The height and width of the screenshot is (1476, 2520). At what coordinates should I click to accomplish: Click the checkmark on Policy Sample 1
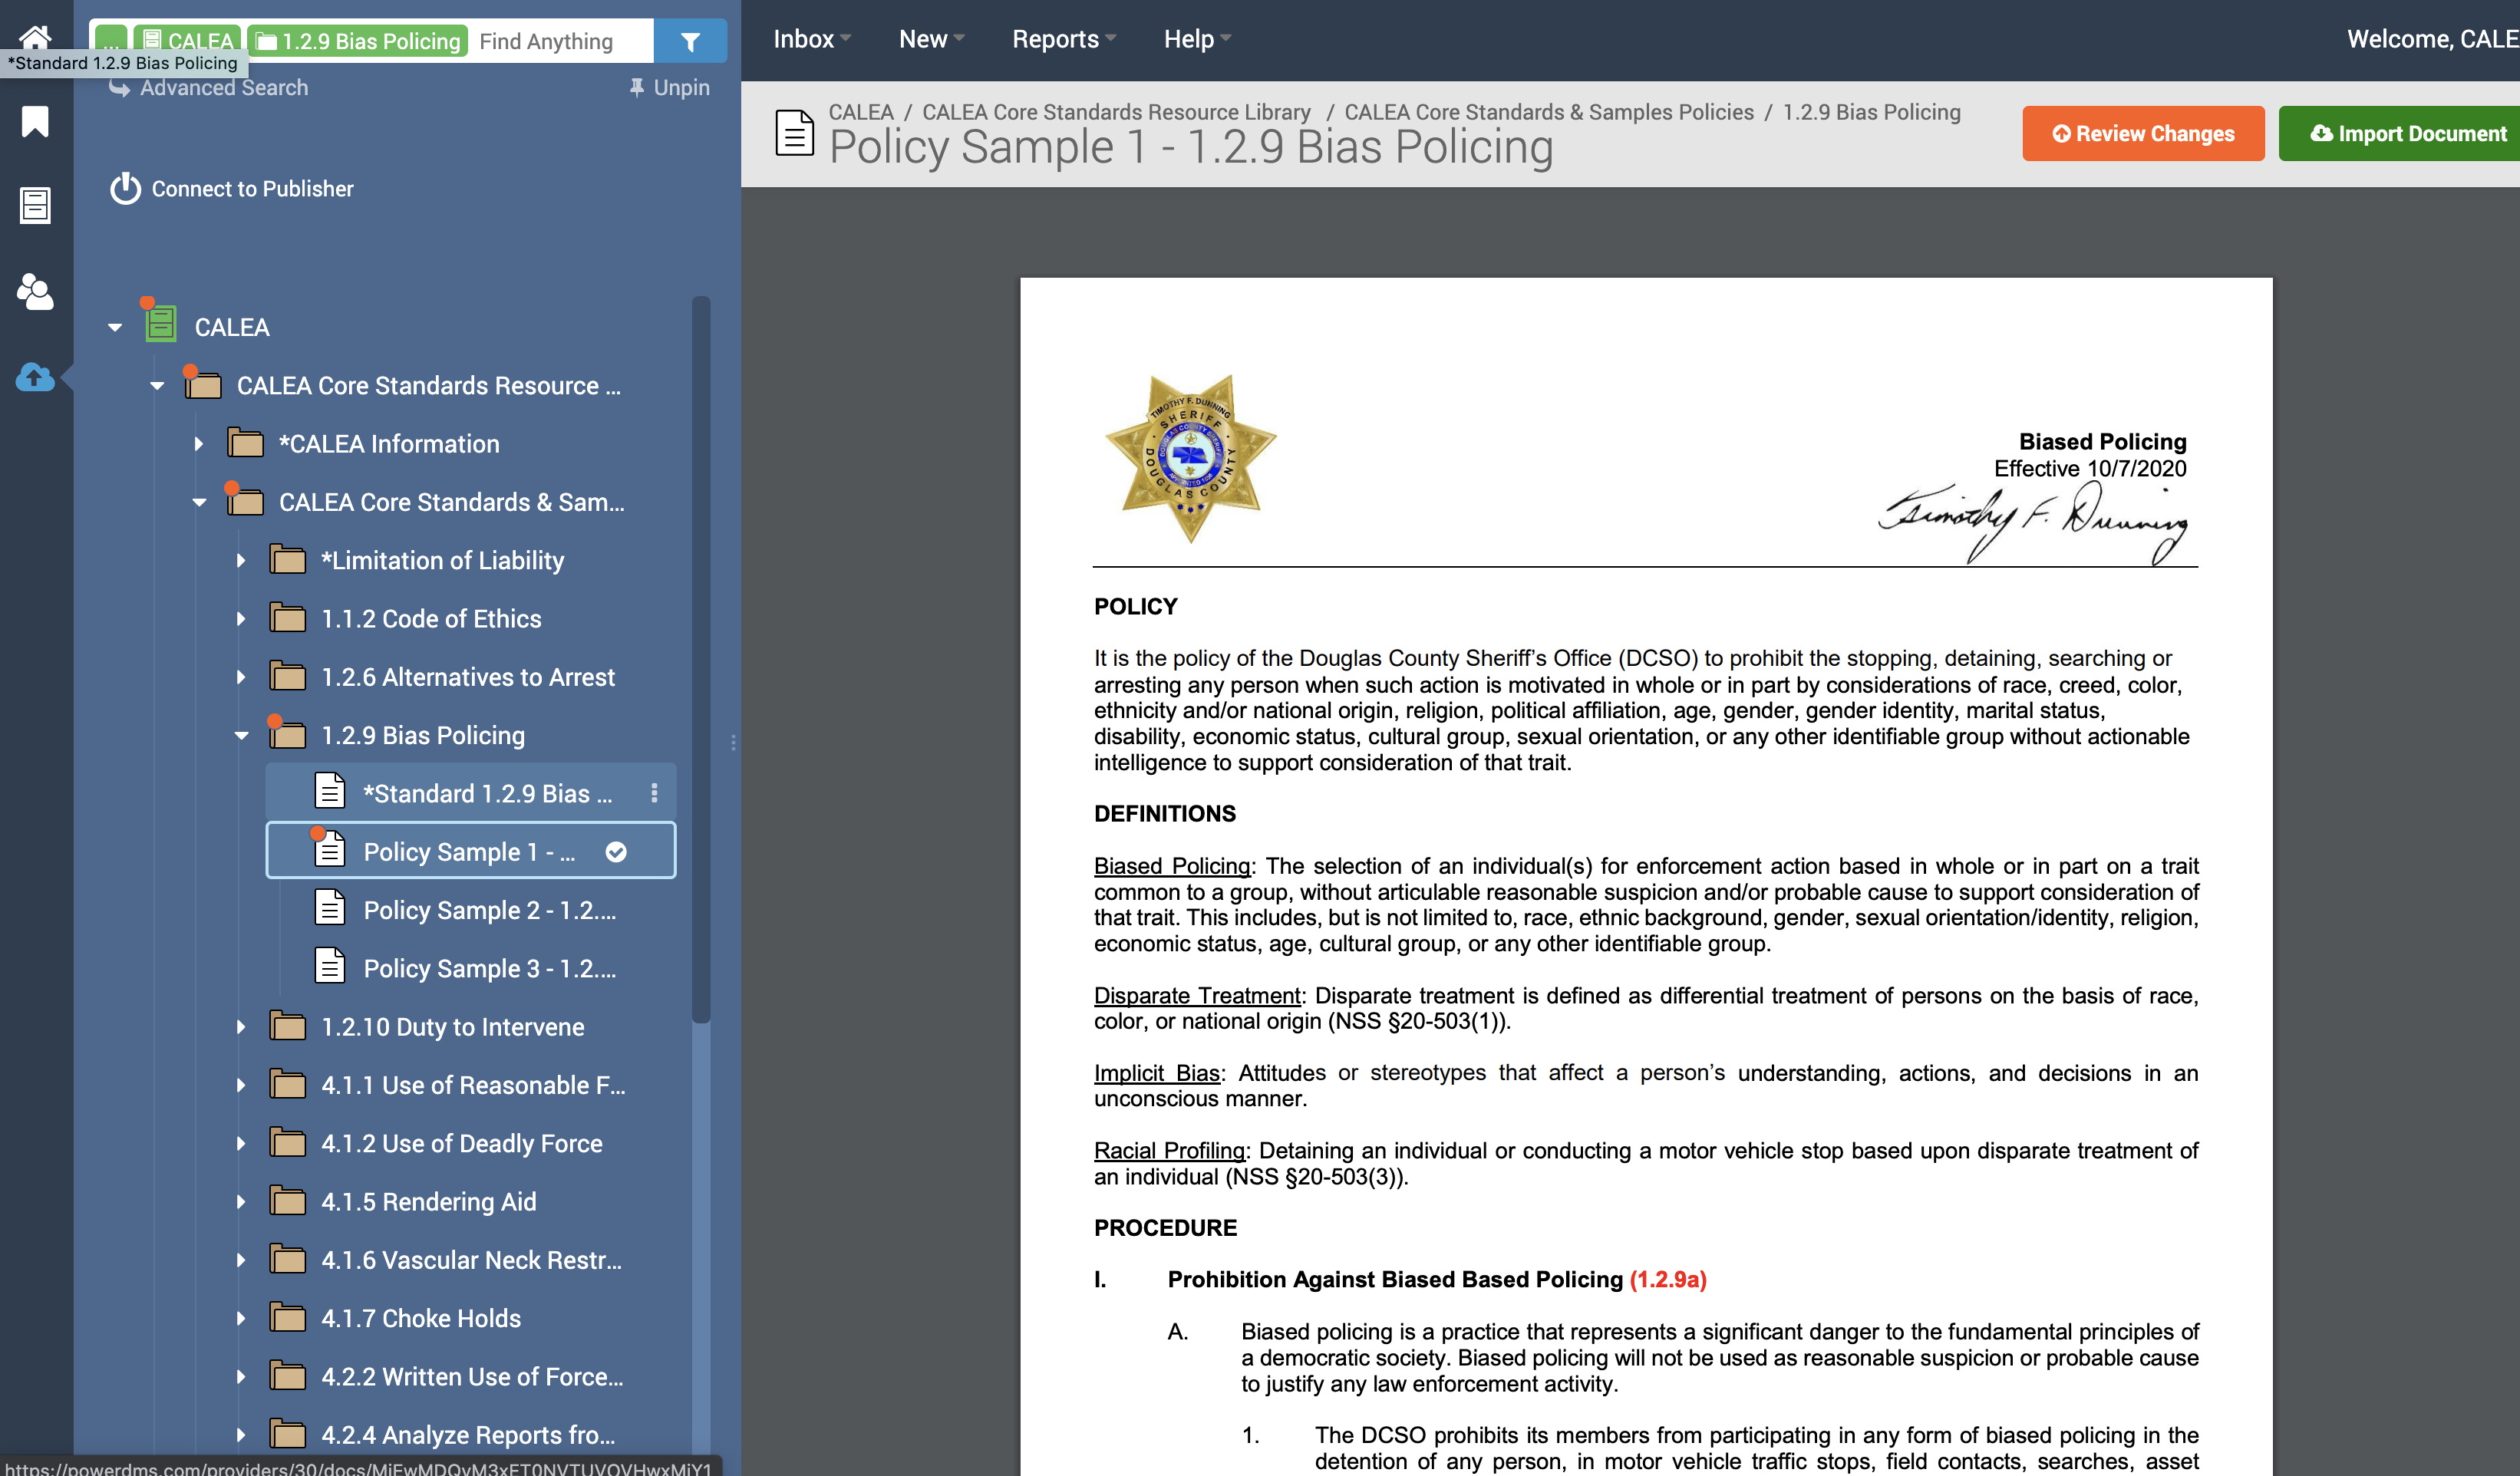[x=616, y=851]
